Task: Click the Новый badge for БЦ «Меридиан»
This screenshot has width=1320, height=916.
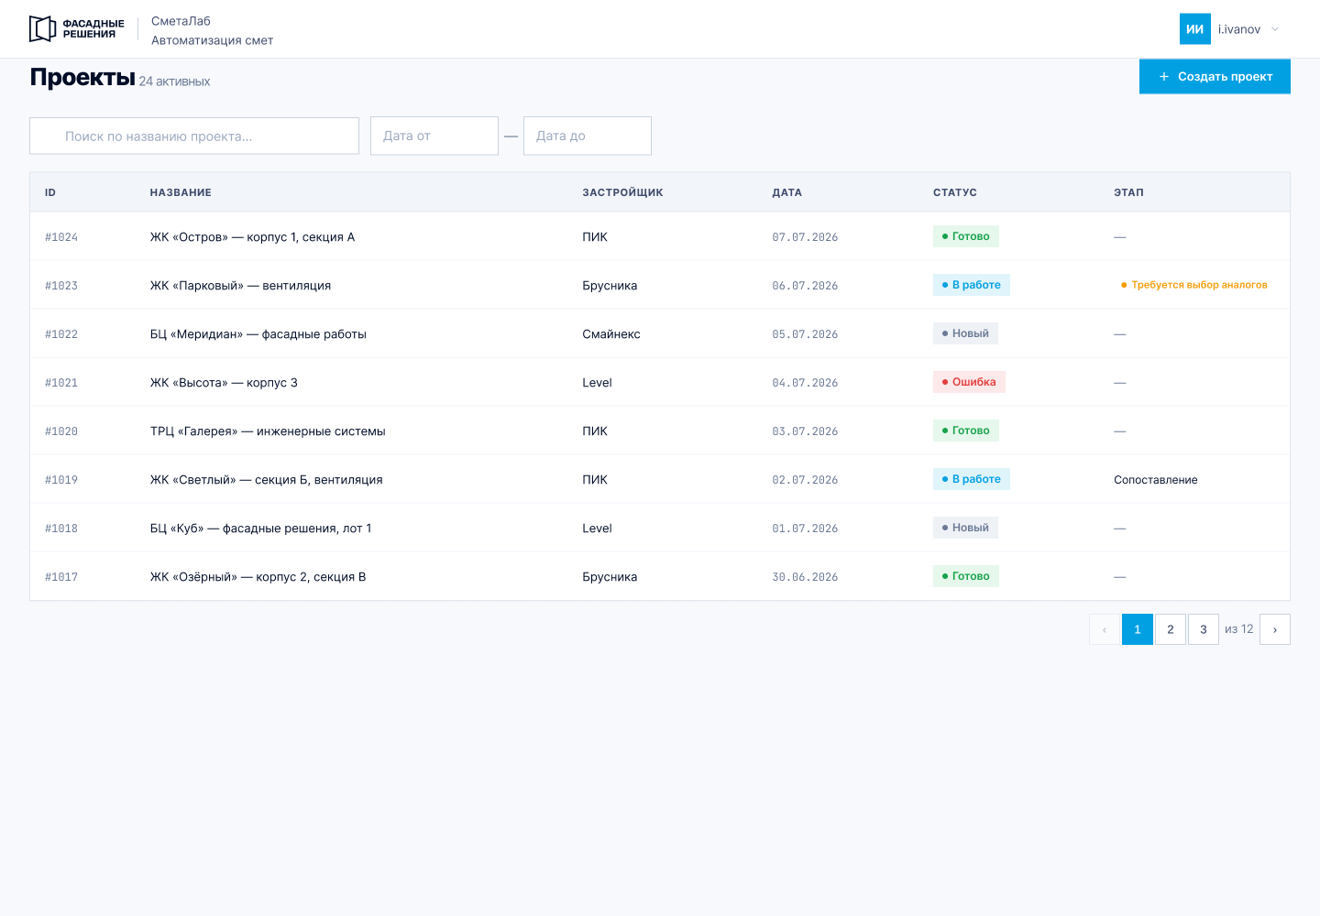Action: pyautogui.click(x=965, y=333)
